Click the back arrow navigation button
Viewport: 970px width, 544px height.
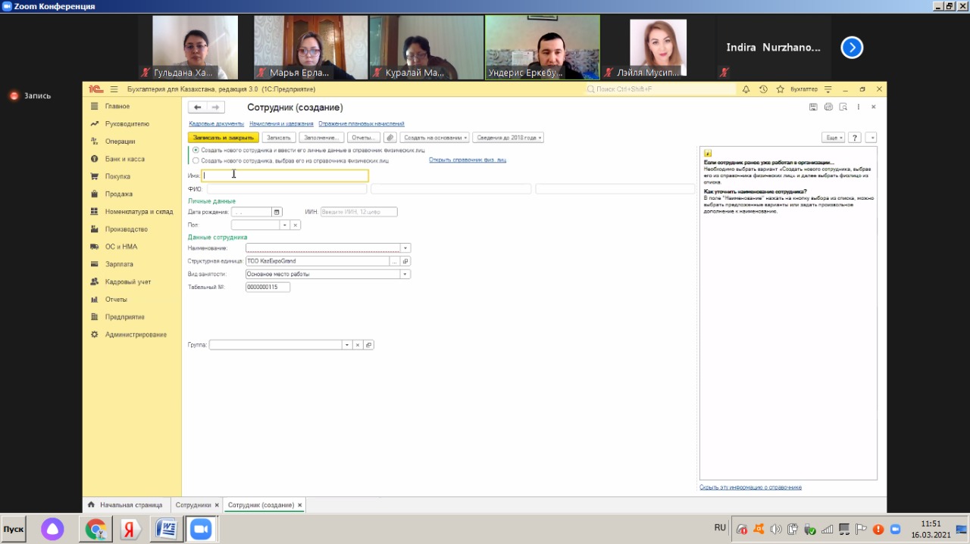[197, 107]
